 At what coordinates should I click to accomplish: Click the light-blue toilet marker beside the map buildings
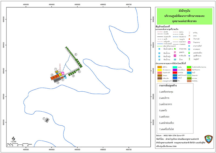66,78
